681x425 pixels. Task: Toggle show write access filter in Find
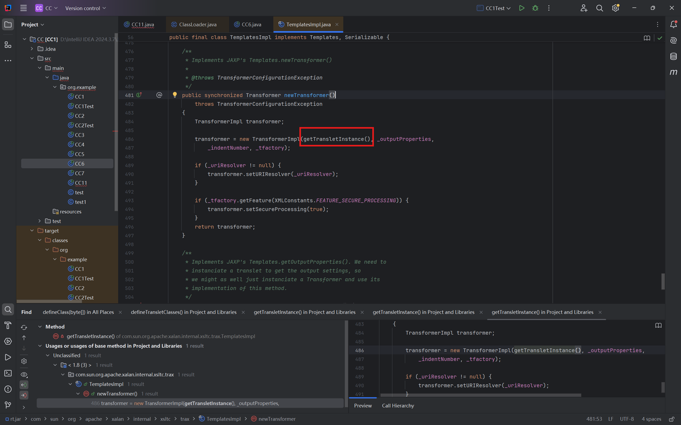pos(24,395)
